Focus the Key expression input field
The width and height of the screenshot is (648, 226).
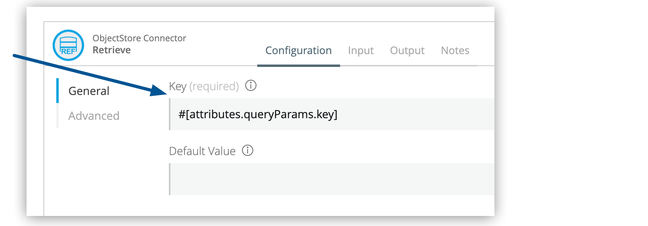click(x=402, y=114)
